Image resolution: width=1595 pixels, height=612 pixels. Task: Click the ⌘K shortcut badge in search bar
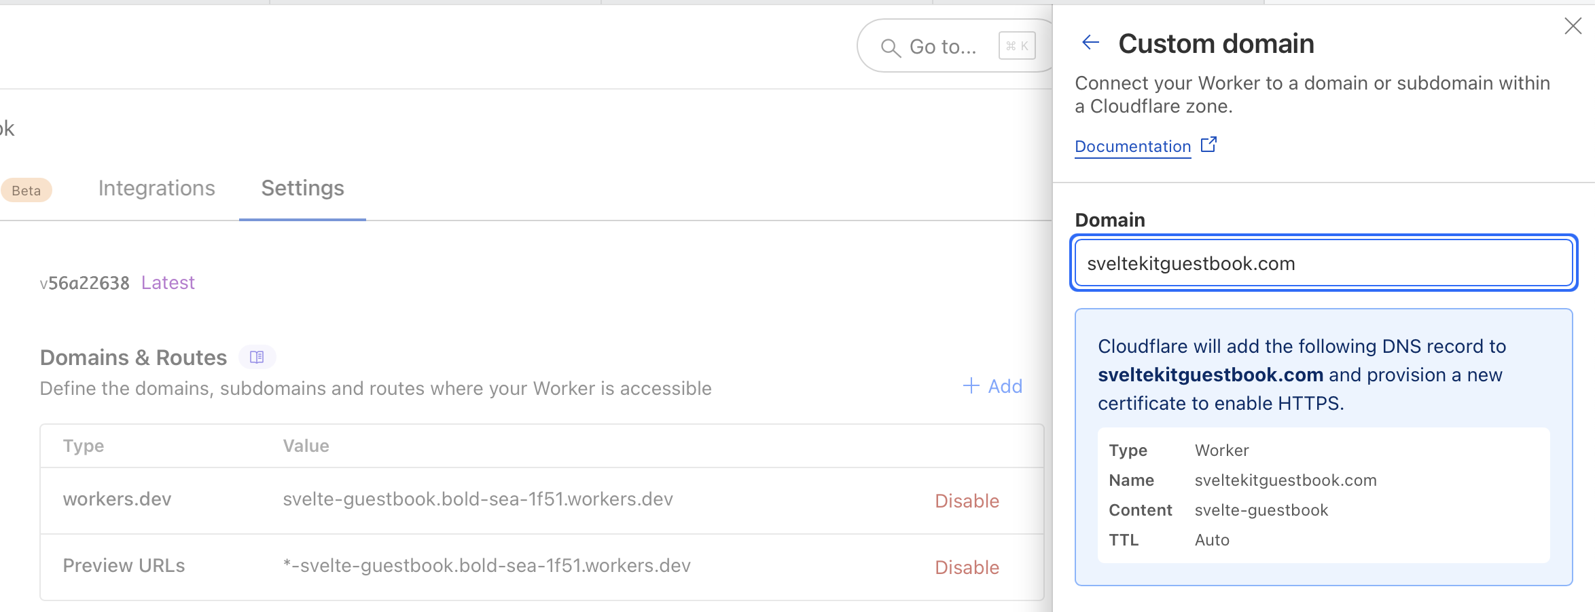(1016, 46)
